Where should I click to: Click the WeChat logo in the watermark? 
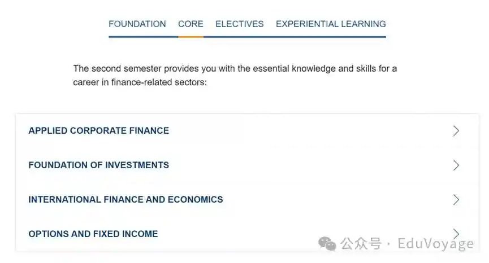coord(327,243)
